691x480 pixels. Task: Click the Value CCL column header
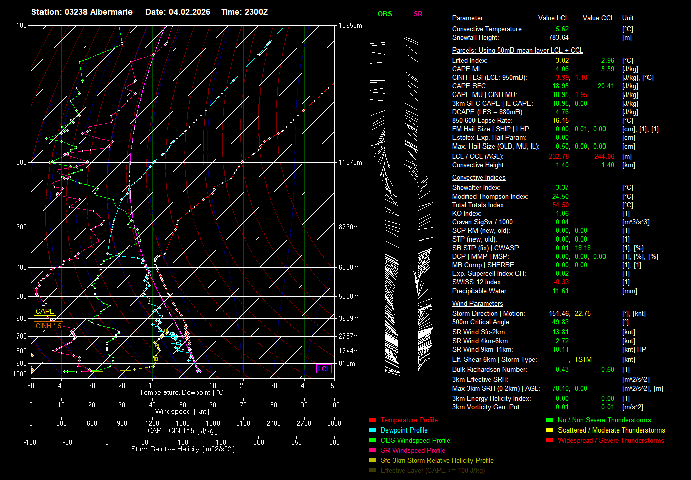point(598,18)
